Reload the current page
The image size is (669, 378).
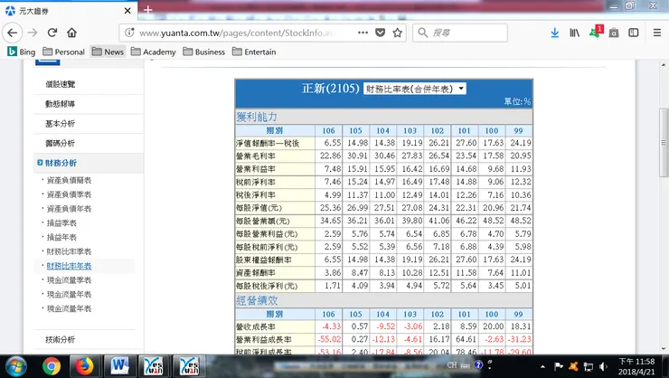click(52, 33)
